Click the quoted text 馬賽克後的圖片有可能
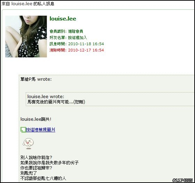Viewport: 195px width, 183px height. (48, 102)
